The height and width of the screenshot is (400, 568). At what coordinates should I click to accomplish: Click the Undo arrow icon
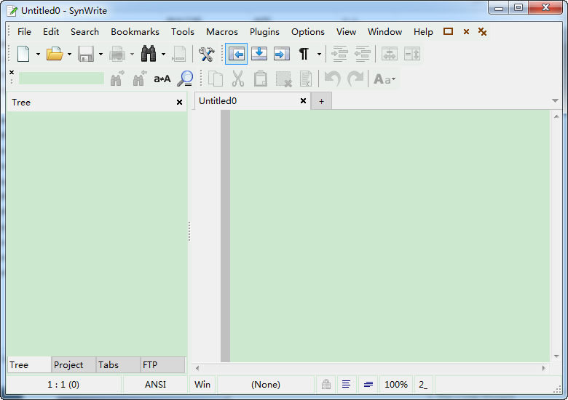333,79
